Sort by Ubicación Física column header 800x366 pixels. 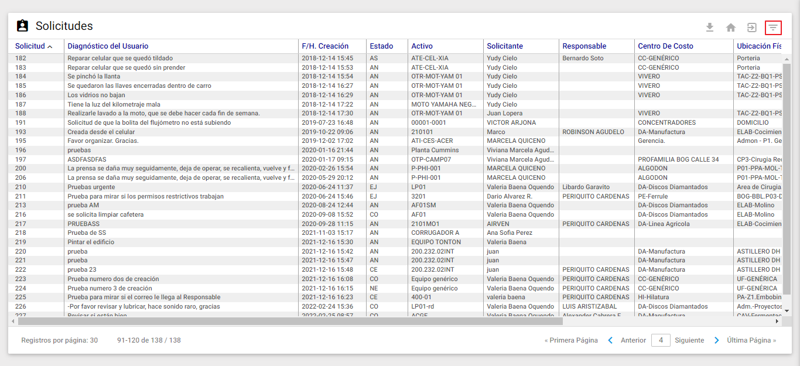coord(759,46)
